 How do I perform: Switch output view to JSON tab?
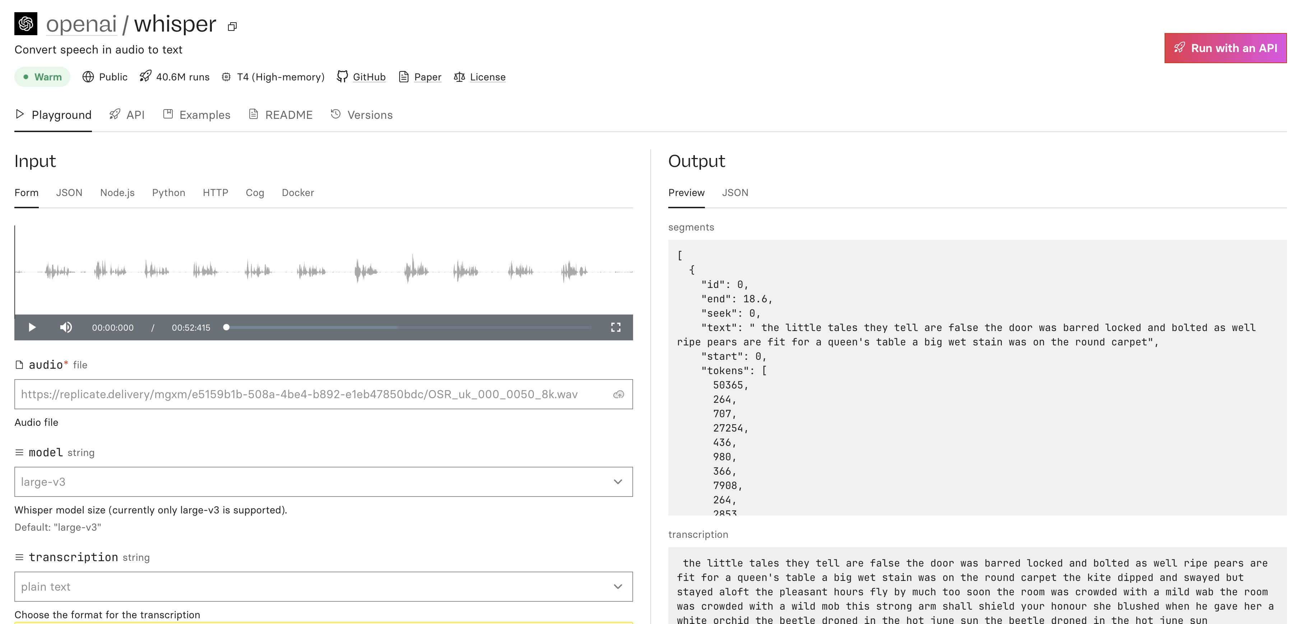[x=735, y=193]
